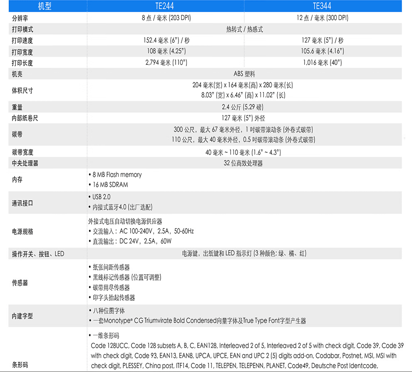Click the 32 位高效处理器 text
This screenshot has height=372, width=412.
pyautogui.click(x=244, y=164)
